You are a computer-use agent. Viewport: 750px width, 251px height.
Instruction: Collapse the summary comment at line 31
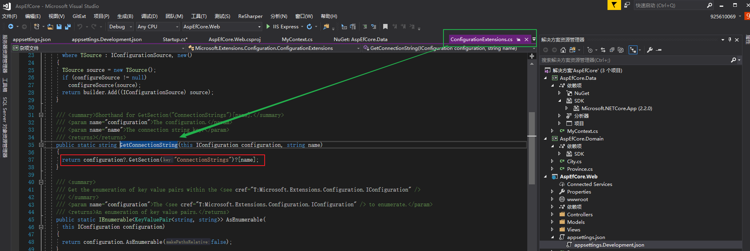click(41, 115)
